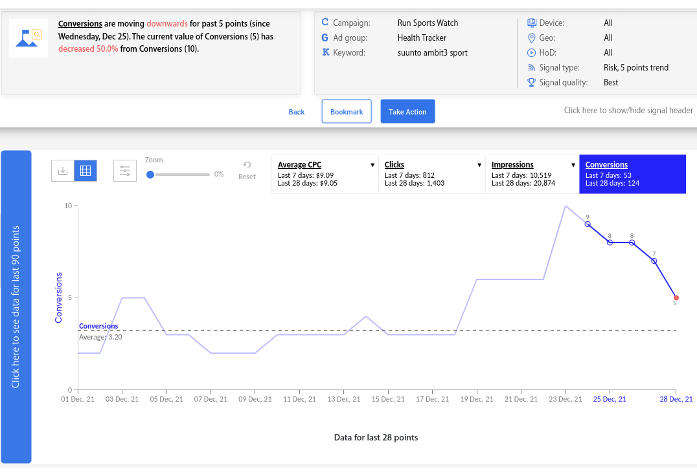Click the HoD clock icon
Viewport: 697px width, 476px height.
pyautogui.click(x=532, y=52)
